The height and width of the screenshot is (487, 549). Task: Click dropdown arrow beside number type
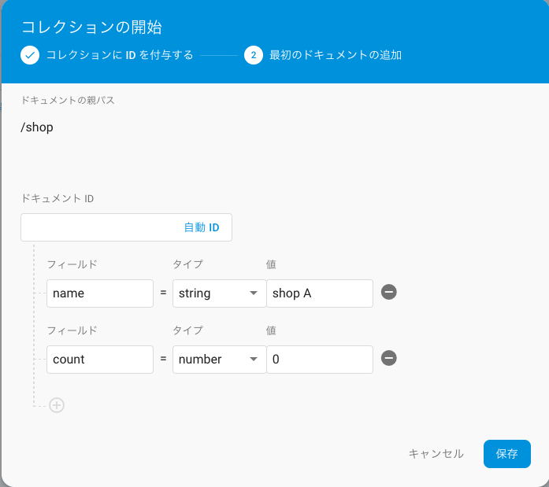pos(254,359)
